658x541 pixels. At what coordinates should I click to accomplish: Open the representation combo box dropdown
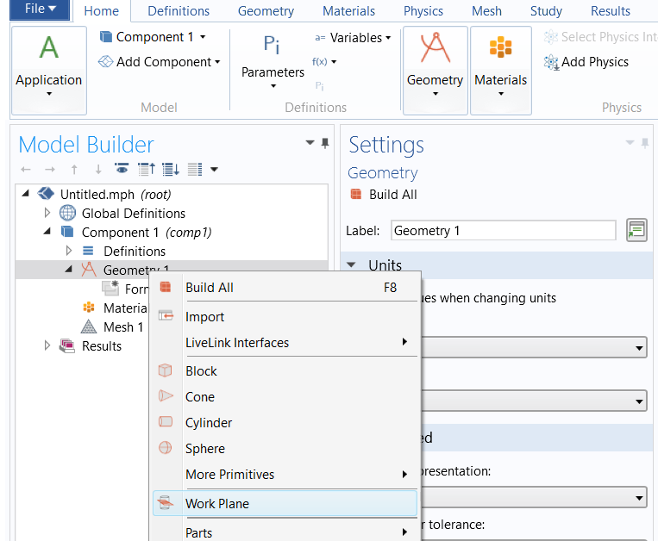[639, 498]
